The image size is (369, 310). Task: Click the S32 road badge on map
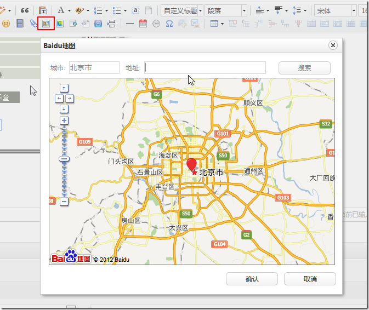[326, 124]
